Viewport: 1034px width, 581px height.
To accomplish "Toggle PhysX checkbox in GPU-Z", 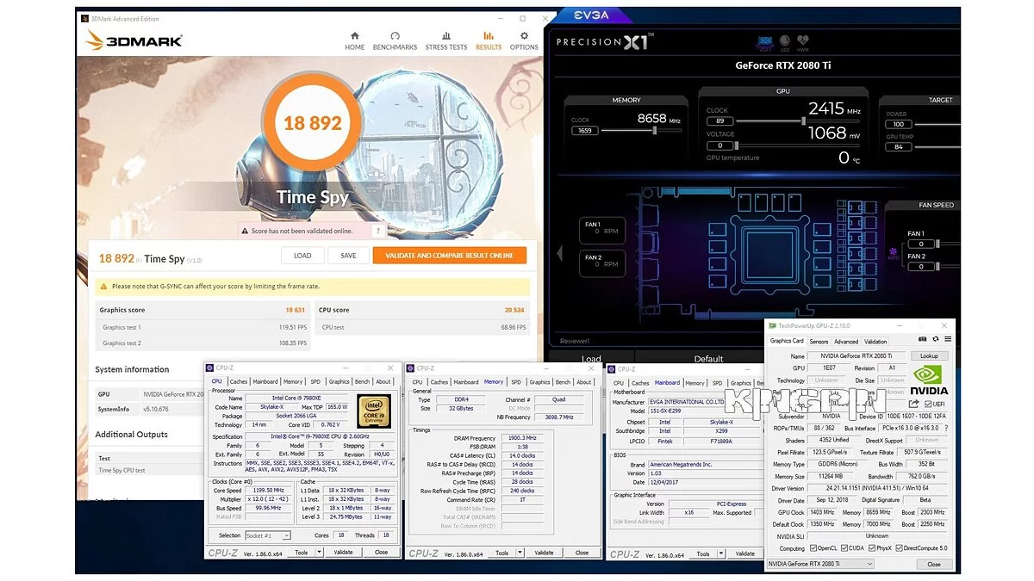I will click(874, 548).
